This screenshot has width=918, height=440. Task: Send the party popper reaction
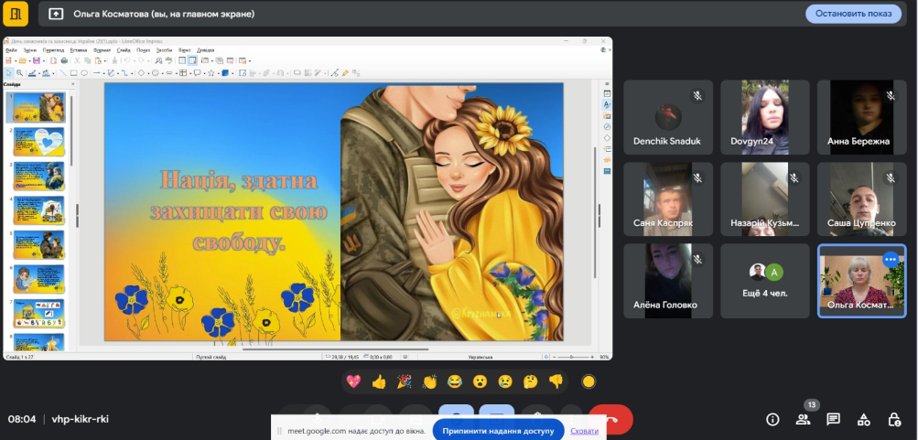click(404, 381)
